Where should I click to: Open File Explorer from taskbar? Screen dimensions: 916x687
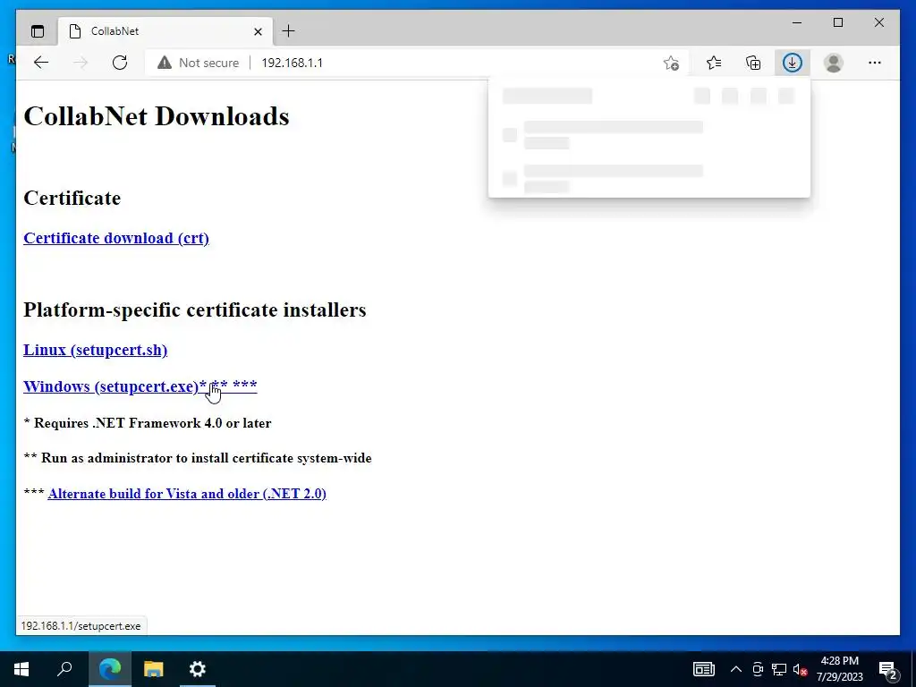pos(154,669)
